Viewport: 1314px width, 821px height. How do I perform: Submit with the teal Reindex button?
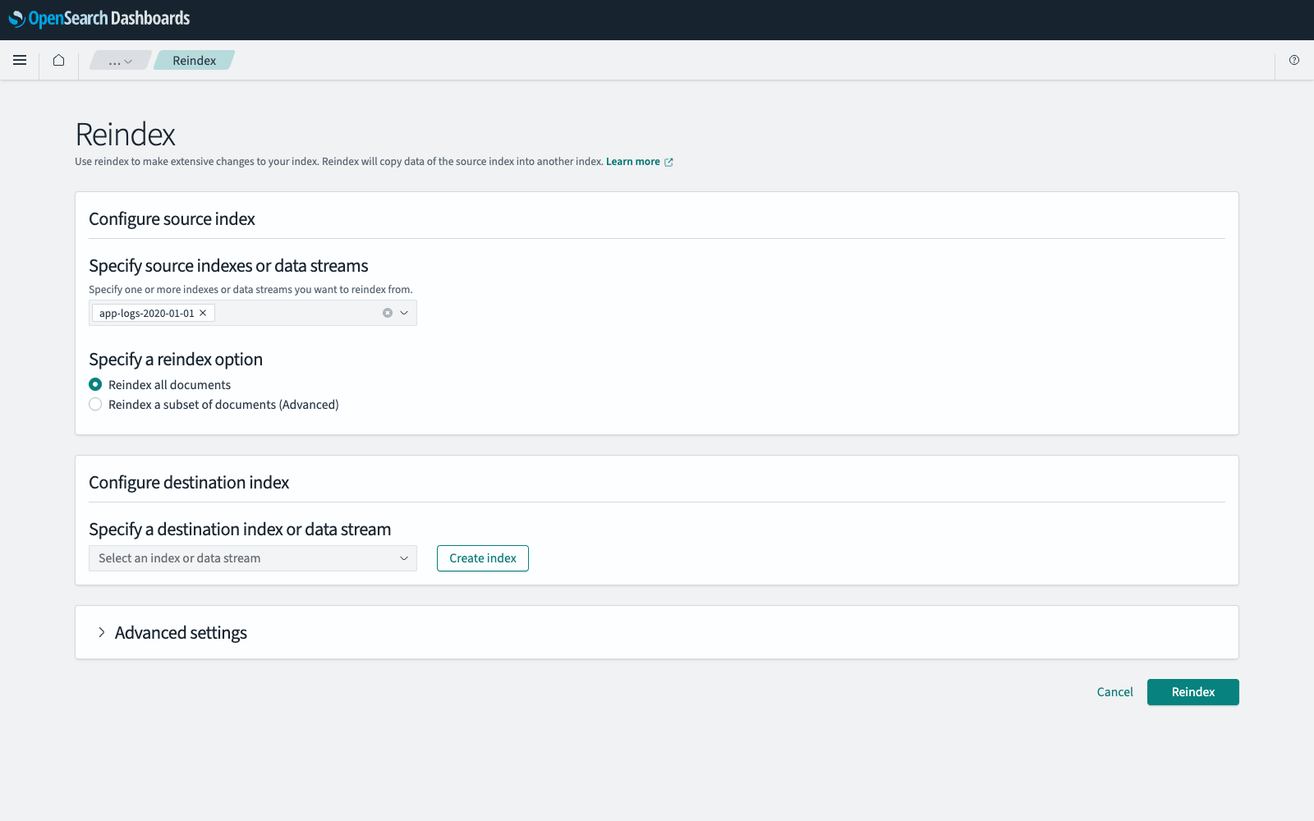tap(1193, 692)
